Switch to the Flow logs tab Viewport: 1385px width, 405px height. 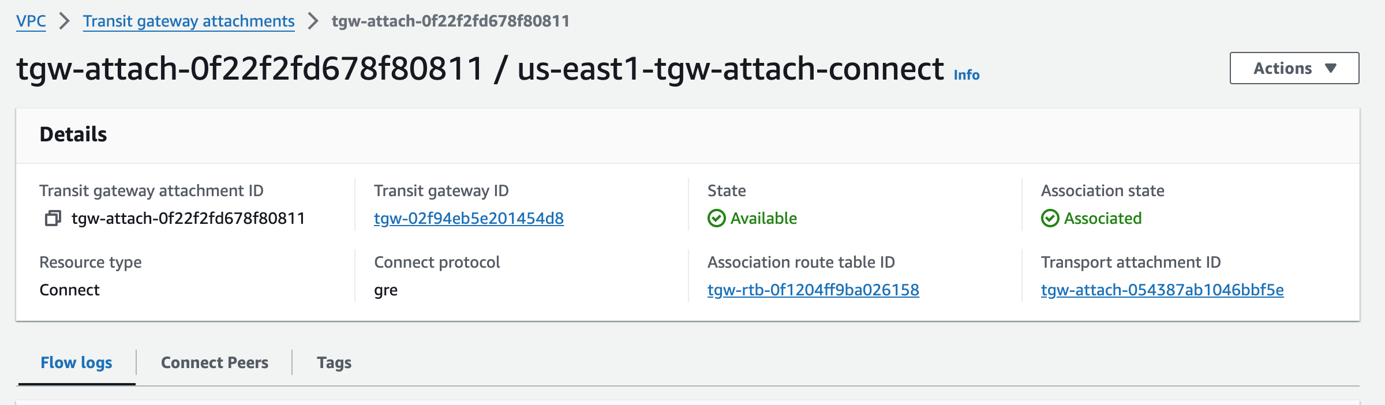(76, 362)
